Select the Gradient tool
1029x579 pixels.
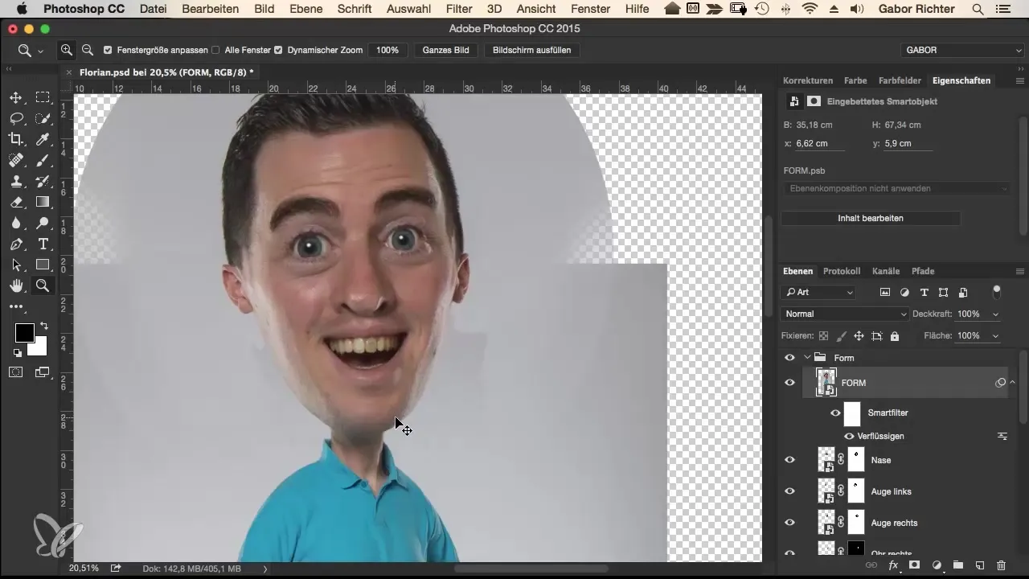[x=43, y=202]
